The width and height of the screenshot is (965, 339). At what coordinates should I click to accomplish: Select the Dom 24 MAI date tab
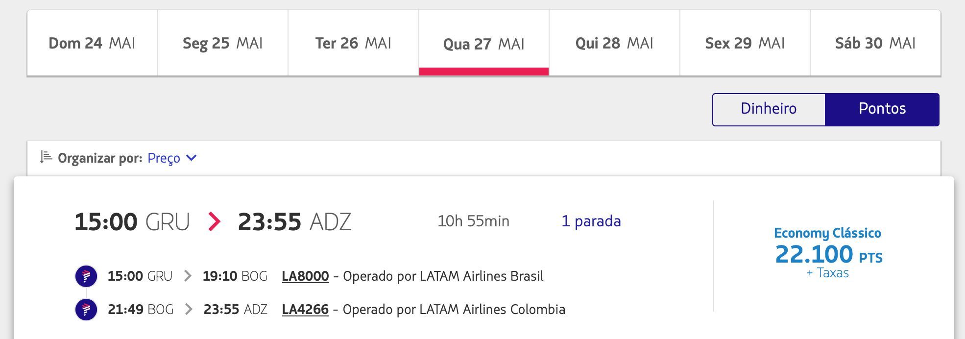point(92,43)
